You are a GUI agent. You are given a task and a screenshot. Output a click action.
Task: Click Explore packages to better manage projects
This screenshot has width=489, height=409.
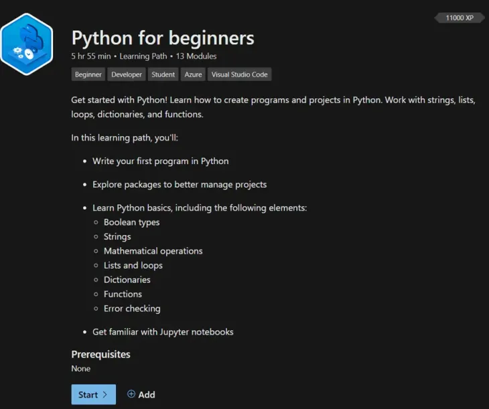[180, 184]
